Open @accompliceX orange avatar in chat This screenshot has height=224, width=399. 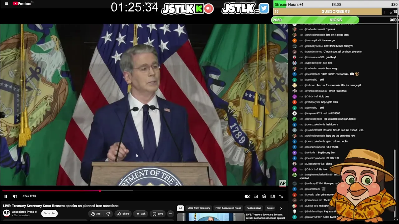(x=294, y=40)
